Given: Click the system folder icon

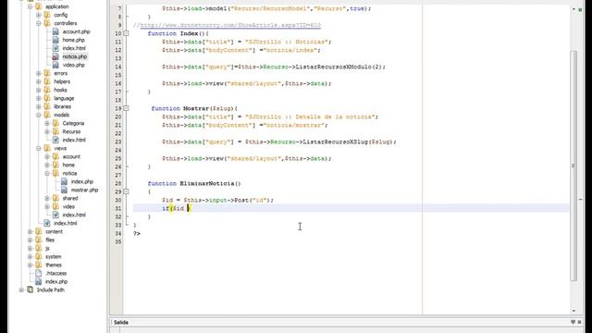Looking at the screenshot, I should 39,256.
